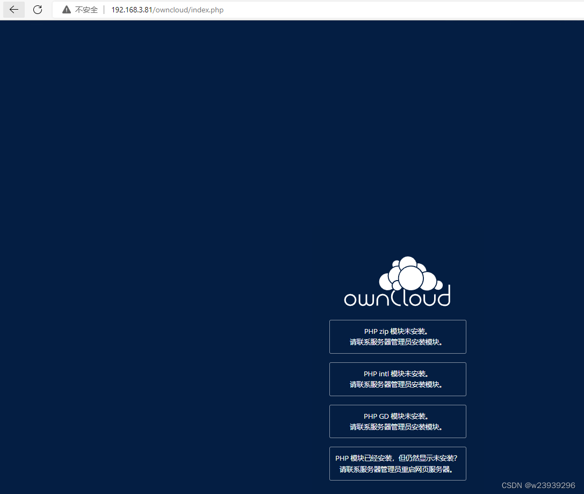Click the restart web server advice box
The image size is (584, 494).
click(398, 463)
